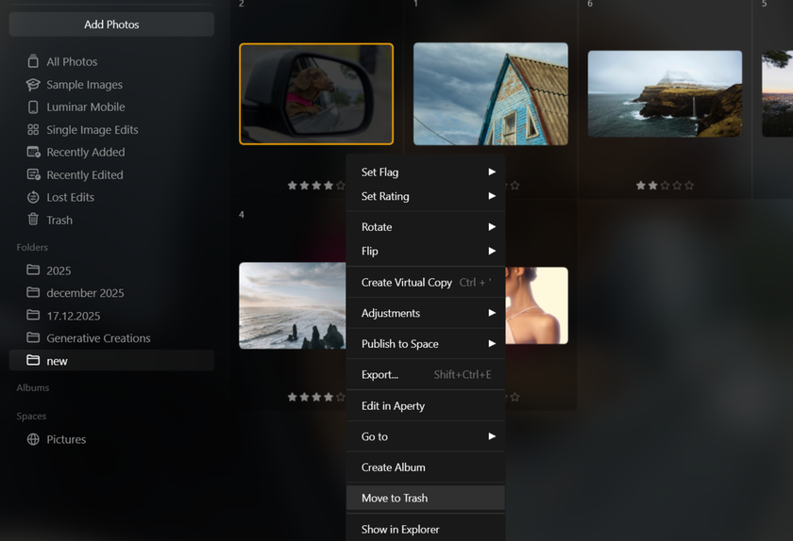Choose Go to menu entry

click(x=426, y=437)
